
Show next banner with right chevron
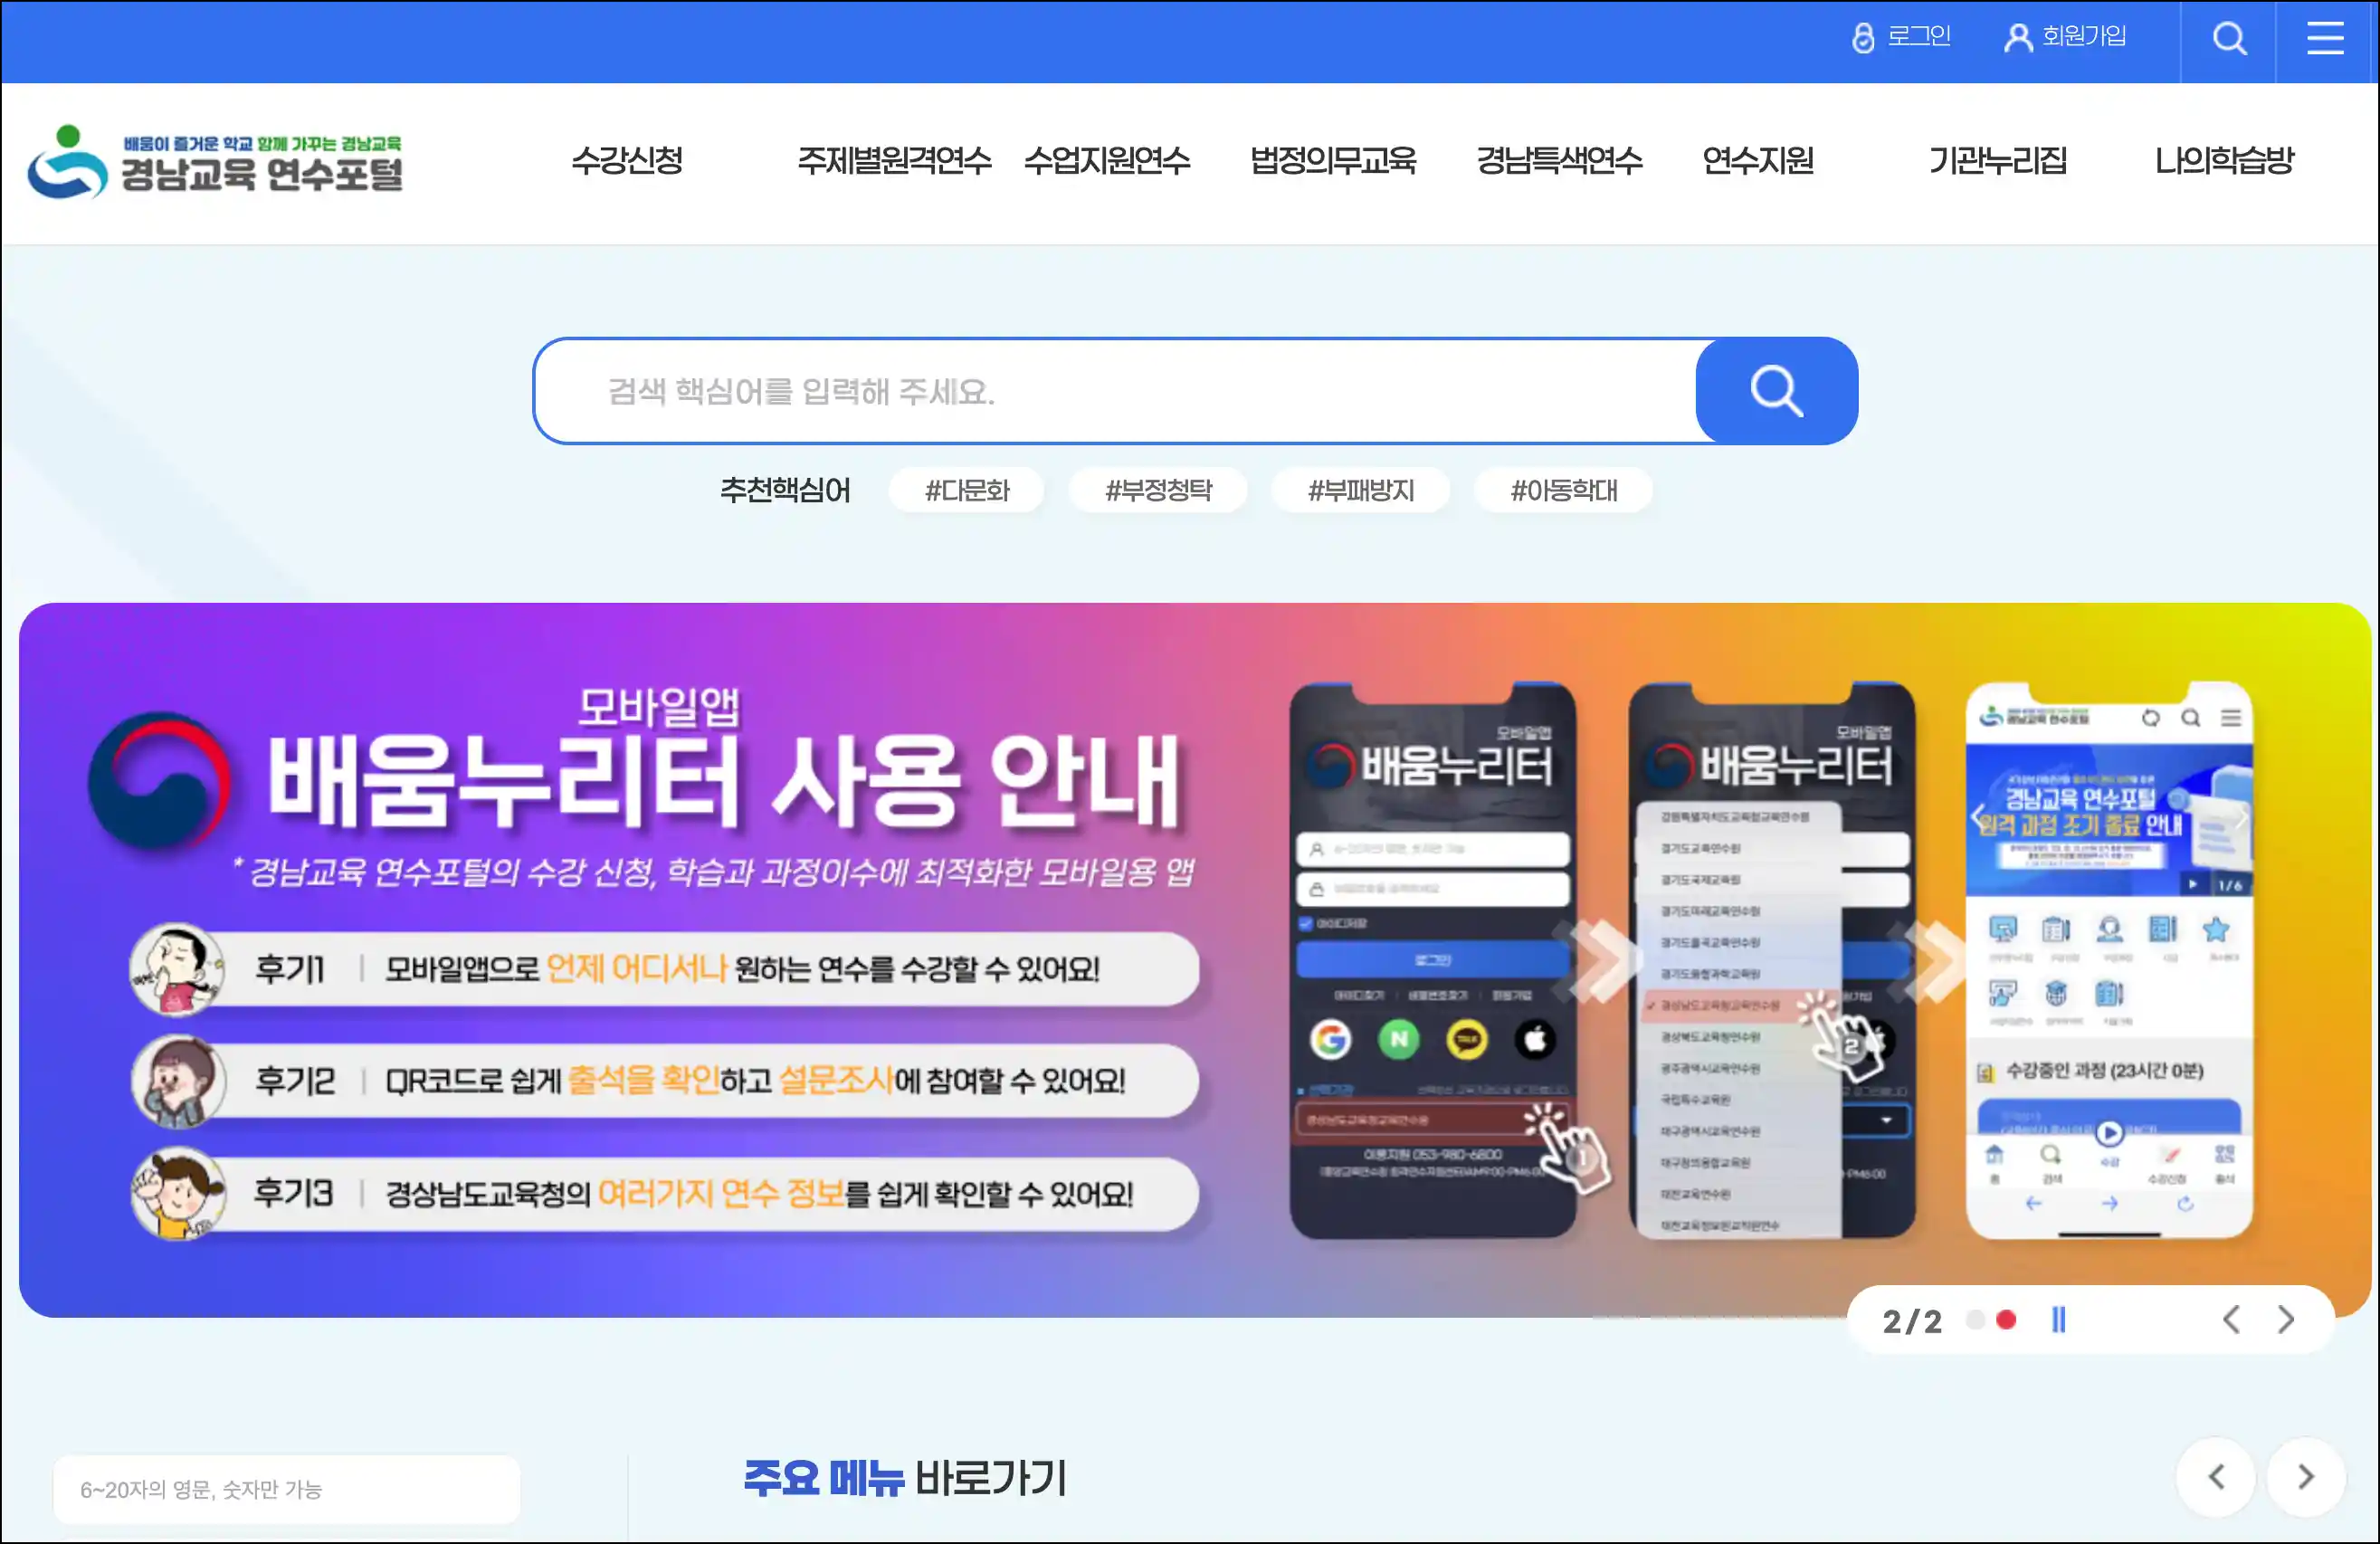point(2286,1320)
